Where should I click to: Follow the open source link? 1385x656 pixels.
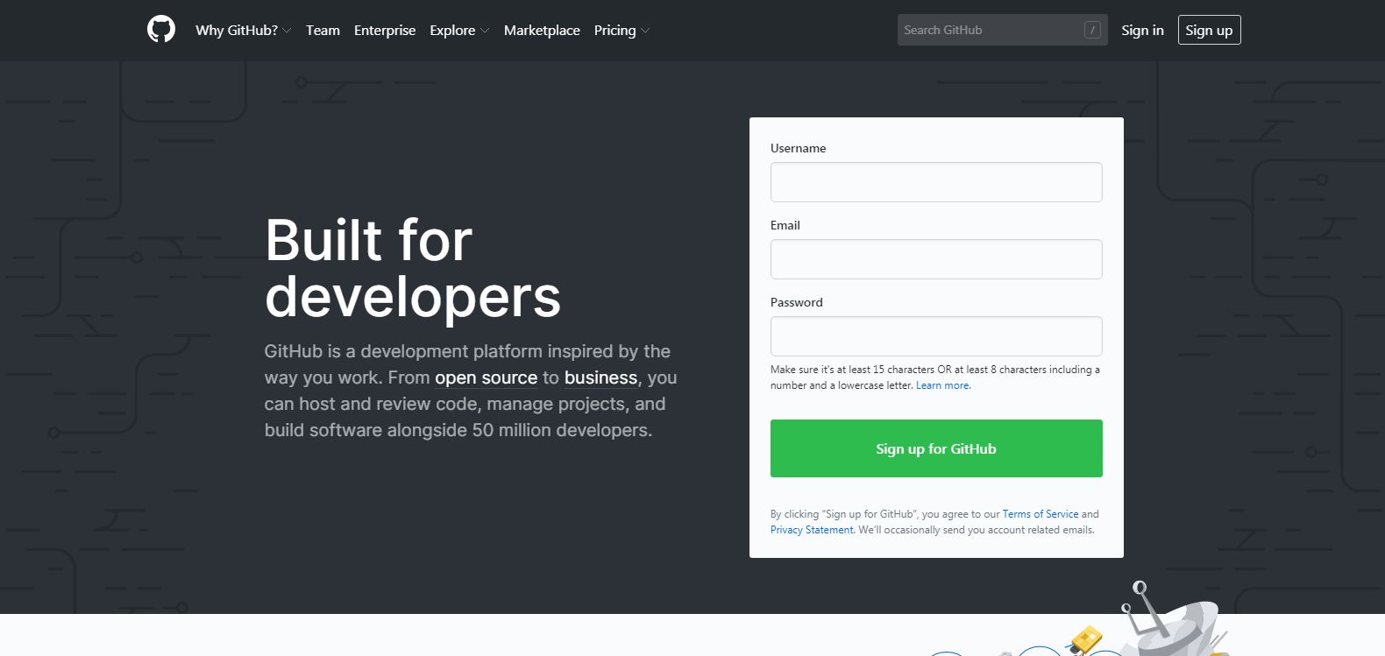pos(486,377)
